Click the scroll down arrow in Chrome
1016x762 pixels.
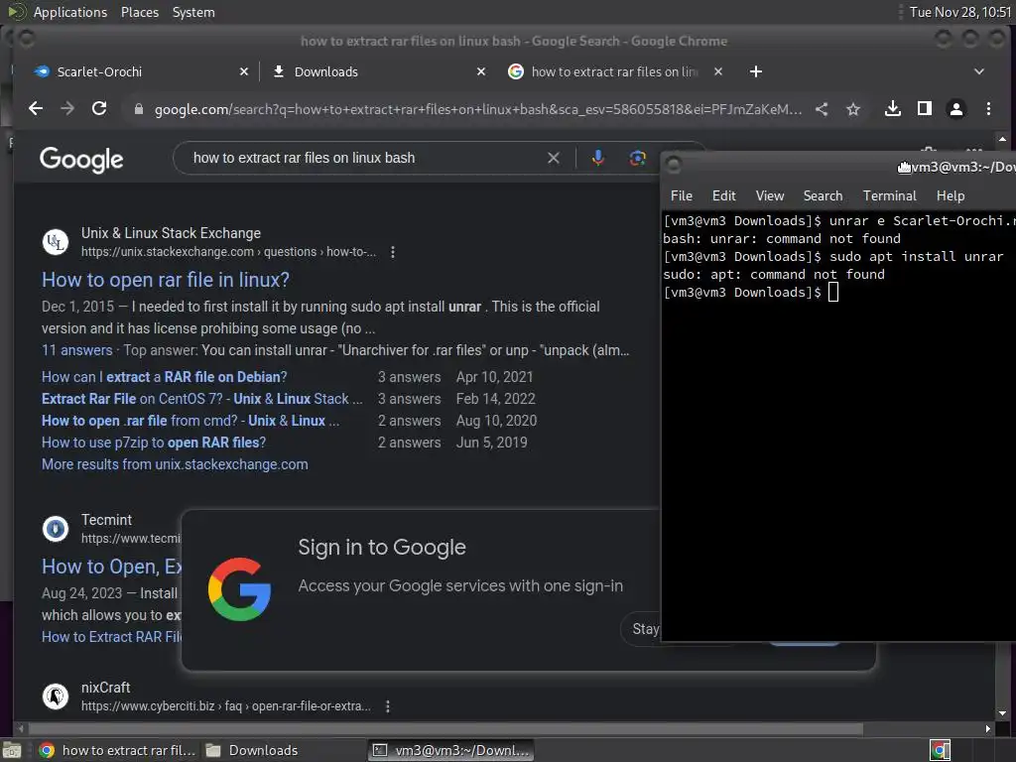click(1002, 713)
